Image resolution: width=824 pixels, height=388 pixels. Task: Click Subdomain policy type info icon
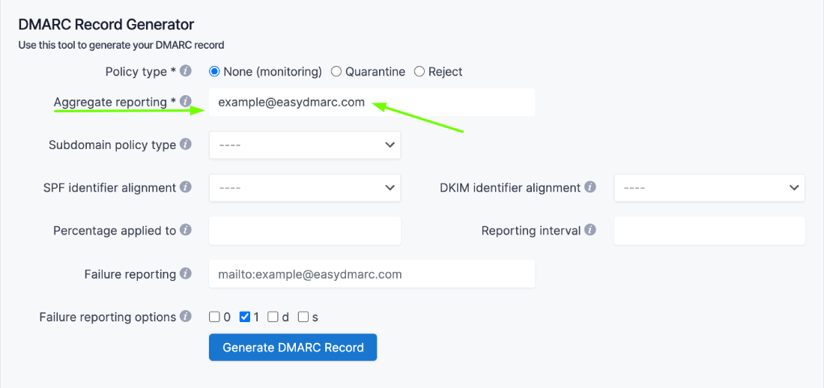pos(186,145)
